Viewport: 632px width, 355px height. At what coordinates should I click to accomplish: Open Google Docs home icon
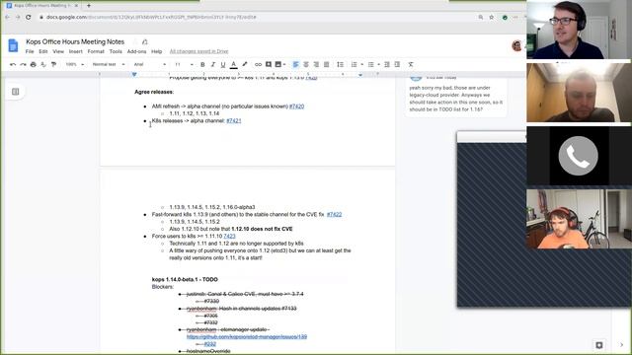coord(13,45)
